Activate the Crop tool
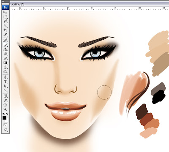Screen dimensions: 169x152 point(5,30)
